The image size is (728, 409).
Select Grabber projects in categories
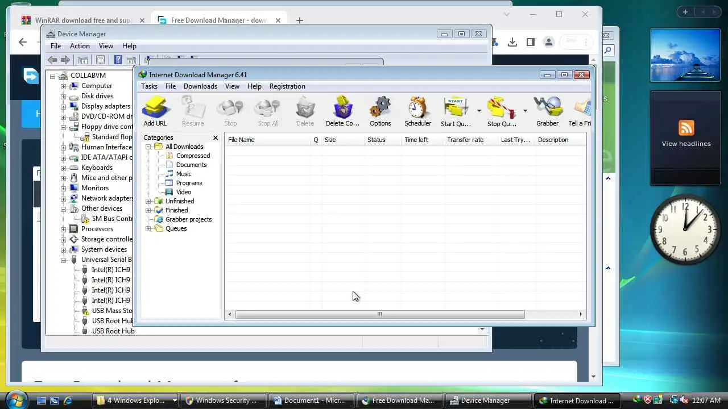point(188,219)
